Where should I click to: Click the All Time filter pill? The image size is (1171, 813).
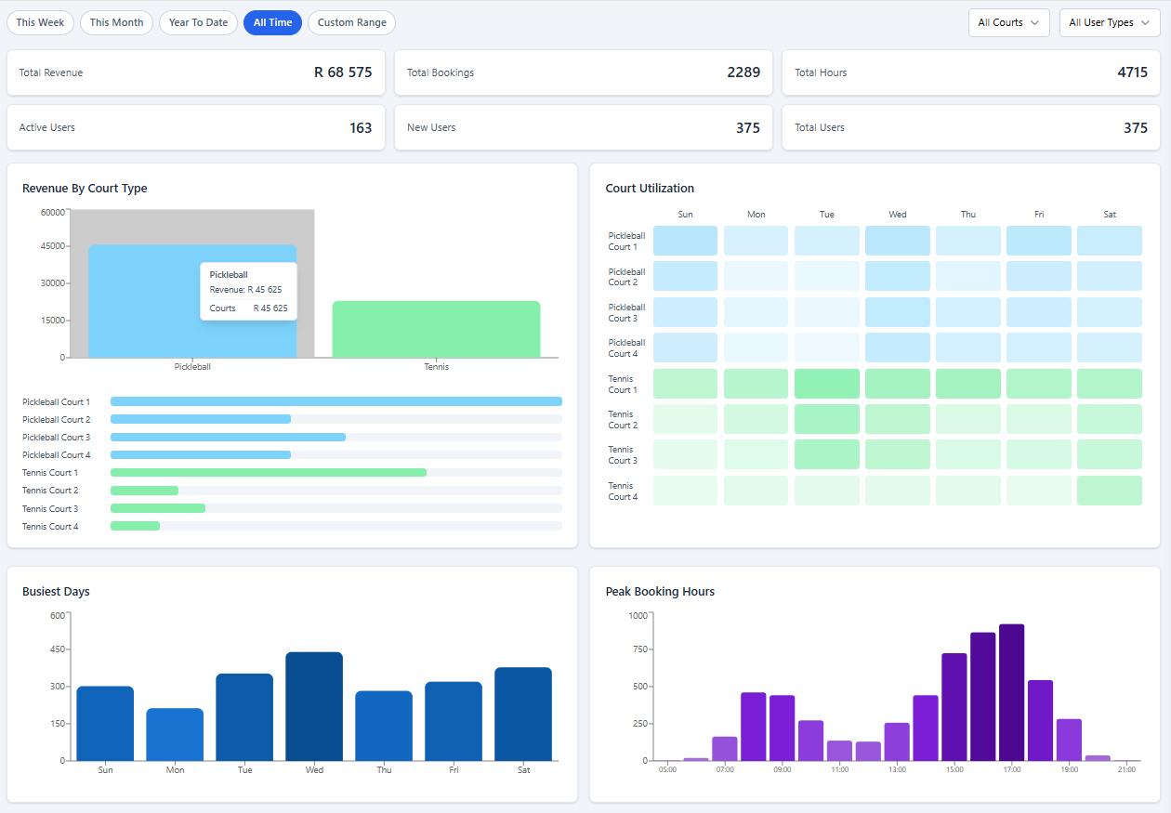272,22
